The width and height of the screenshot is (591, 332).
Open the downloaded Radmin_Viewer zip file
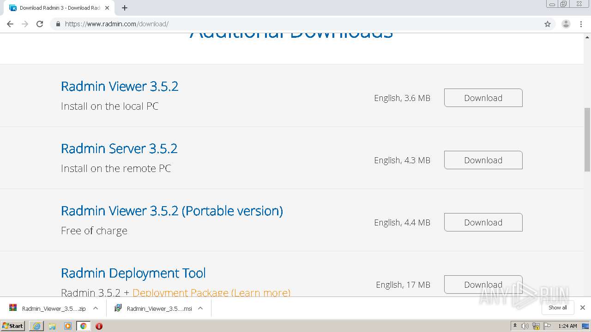tap(54, 308)
